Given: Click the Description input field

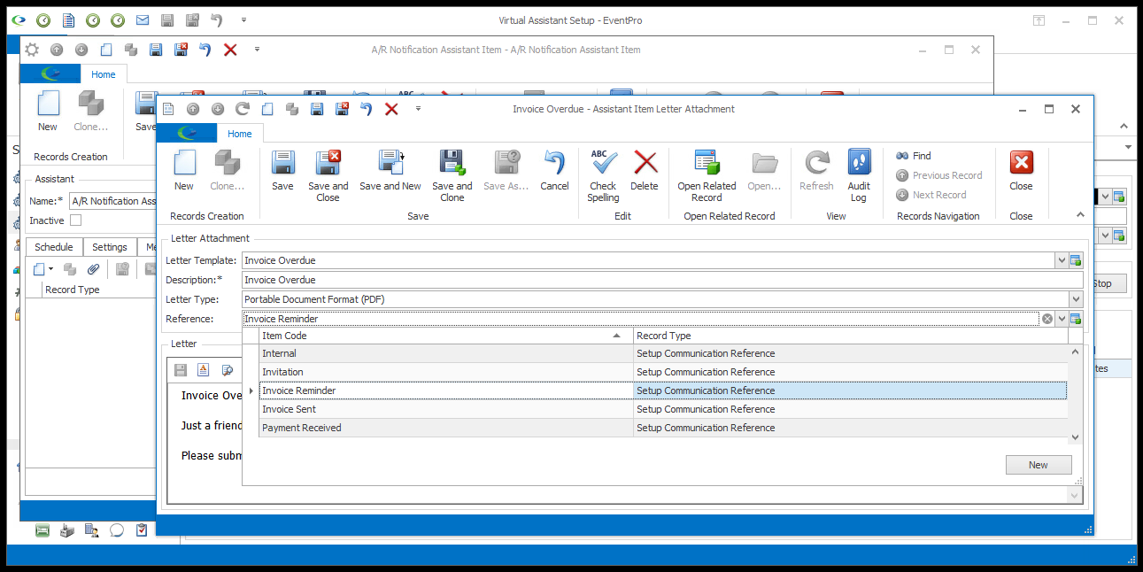Looking at the screenshot, I should pyautogui.click(x=662, y=280).
